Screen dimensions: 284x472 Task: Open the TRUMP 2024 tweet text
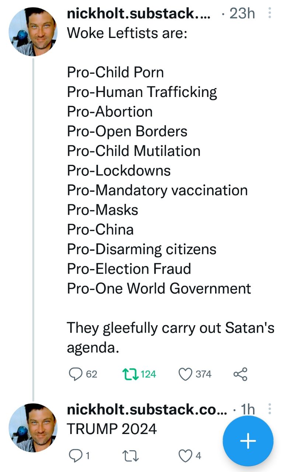pos(112,429)
